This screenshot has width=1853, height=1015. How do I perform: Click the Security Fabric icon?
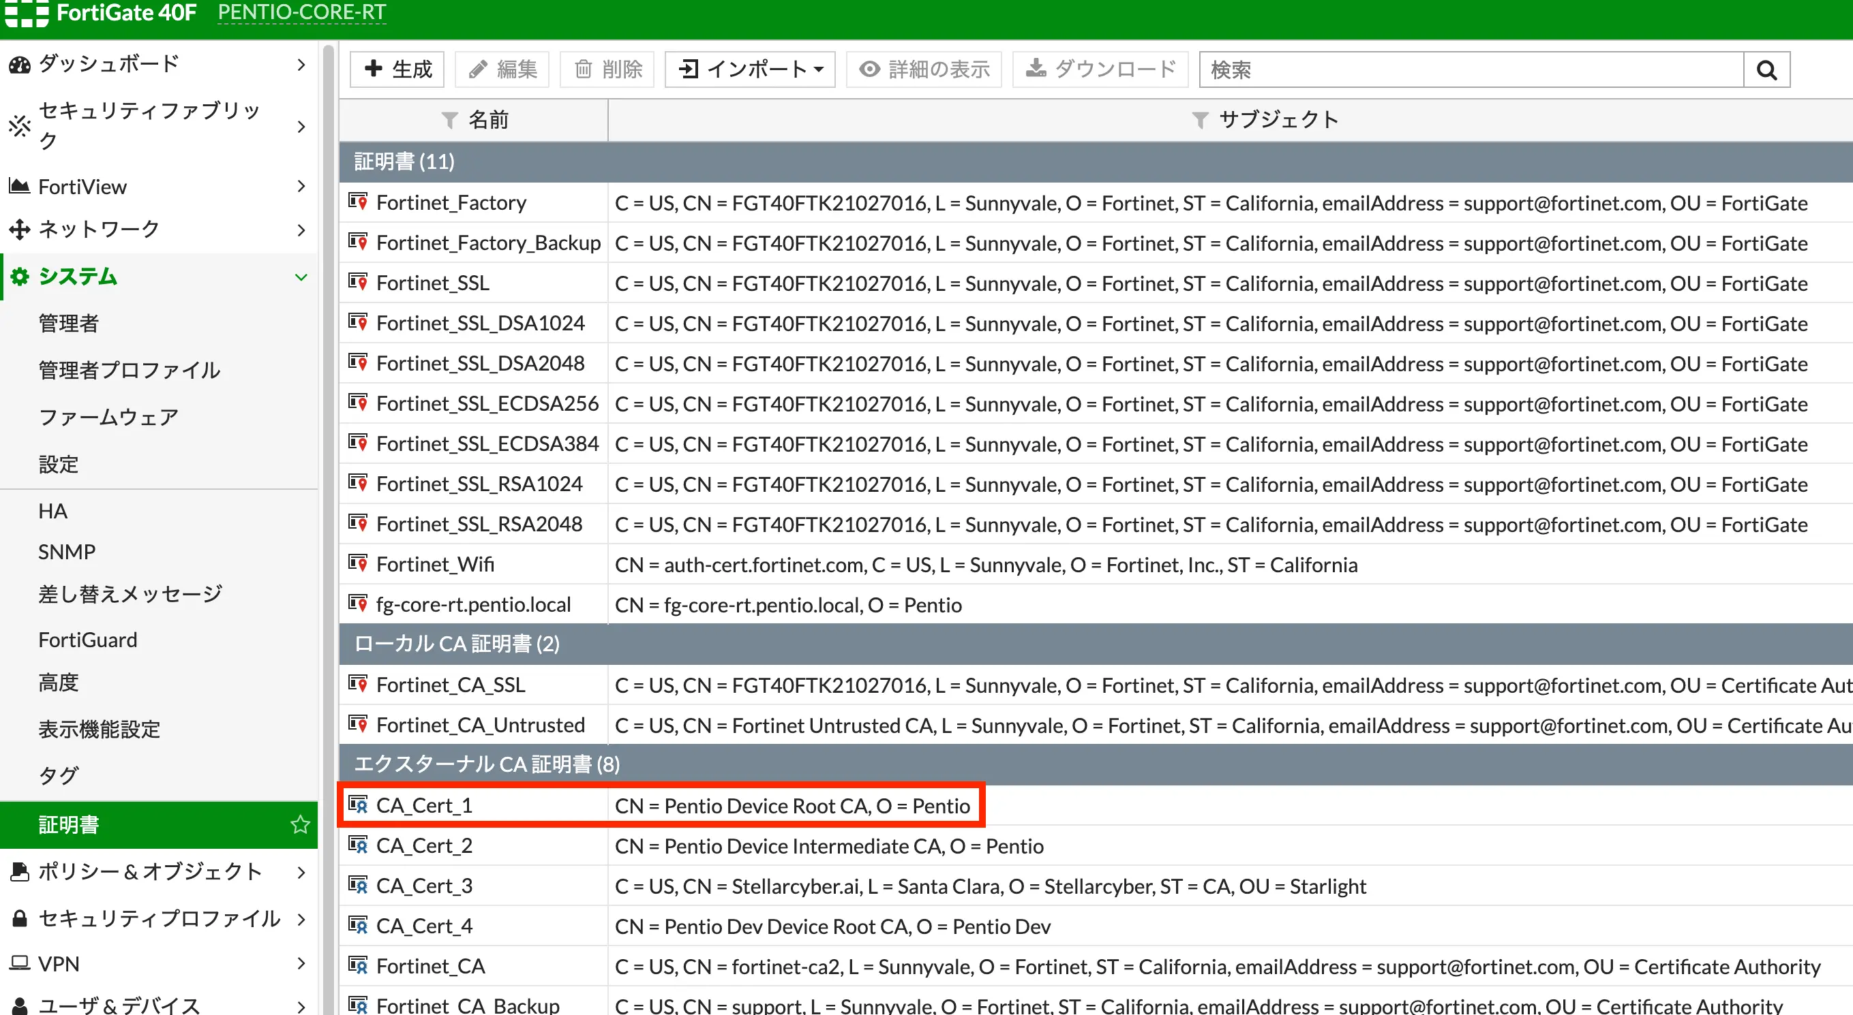pos(19,126)
